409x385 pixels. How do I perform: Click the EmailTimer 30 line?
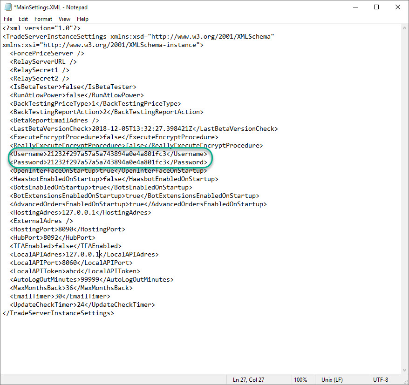point(60,296)
